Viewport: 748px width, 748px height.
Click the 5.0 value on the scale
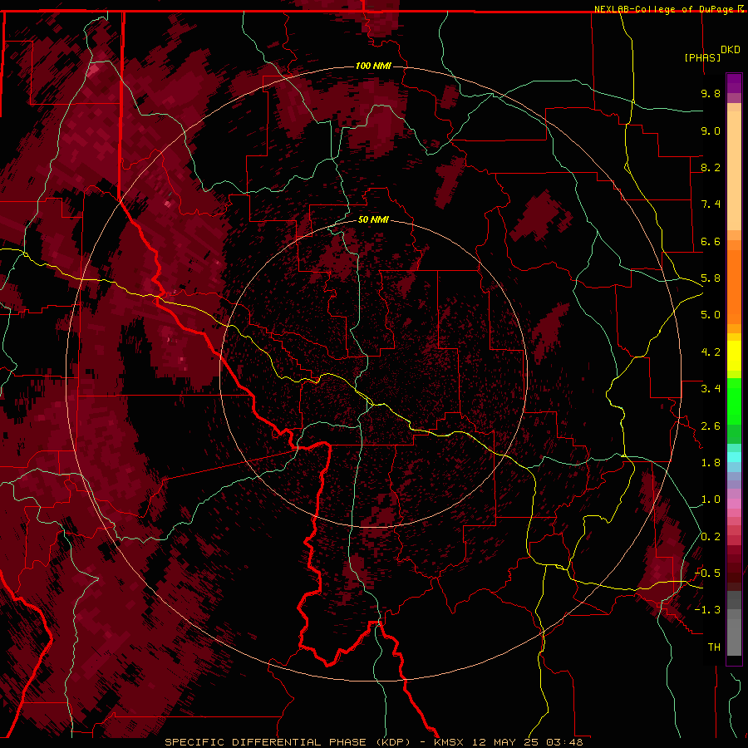[x=711, y=315]
